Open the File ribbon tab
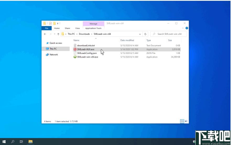This screenshot has width=231, height=145. pyautogui.click(x=47, y=28)
